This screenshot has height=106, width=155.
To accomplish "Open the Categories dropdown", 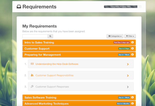I will coord(115,36).
